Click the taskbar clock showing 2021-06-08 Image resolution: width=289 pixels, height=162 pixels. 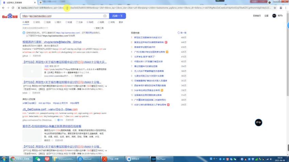pyautogui.click(x=280, y=159)
